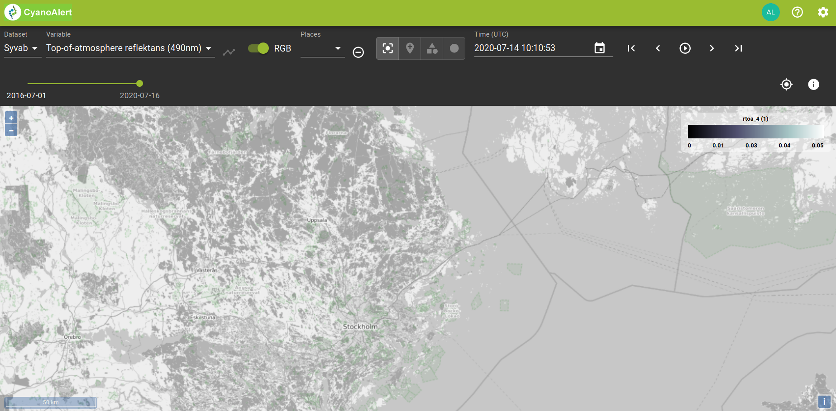
Task: Select the add point marker tool
Action: 409,48
